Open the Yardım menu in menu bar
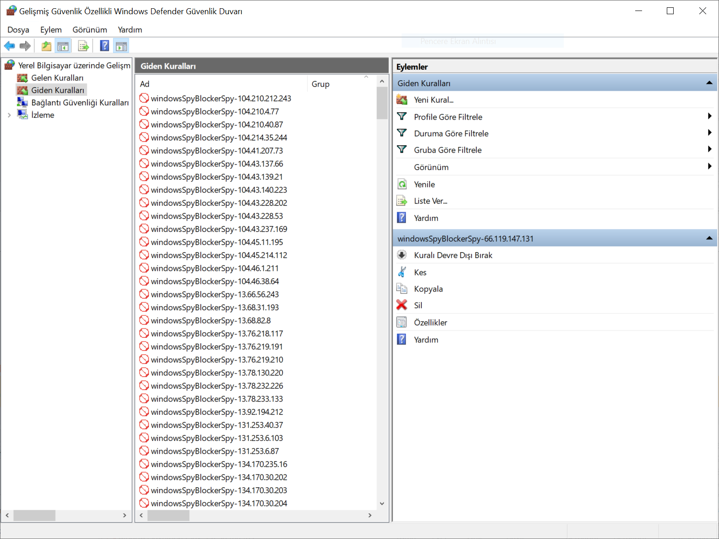 [130, 30]
